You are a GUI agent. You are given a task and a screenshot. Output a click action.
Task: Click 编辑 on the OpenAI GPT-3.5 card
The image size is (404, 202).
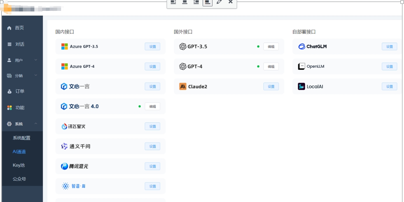click(271, 46)
